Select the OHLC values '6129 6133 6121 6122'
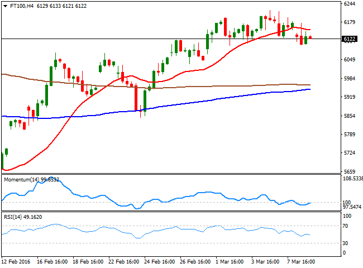Viewport: 363px width, 268px height. coord(61,6)
